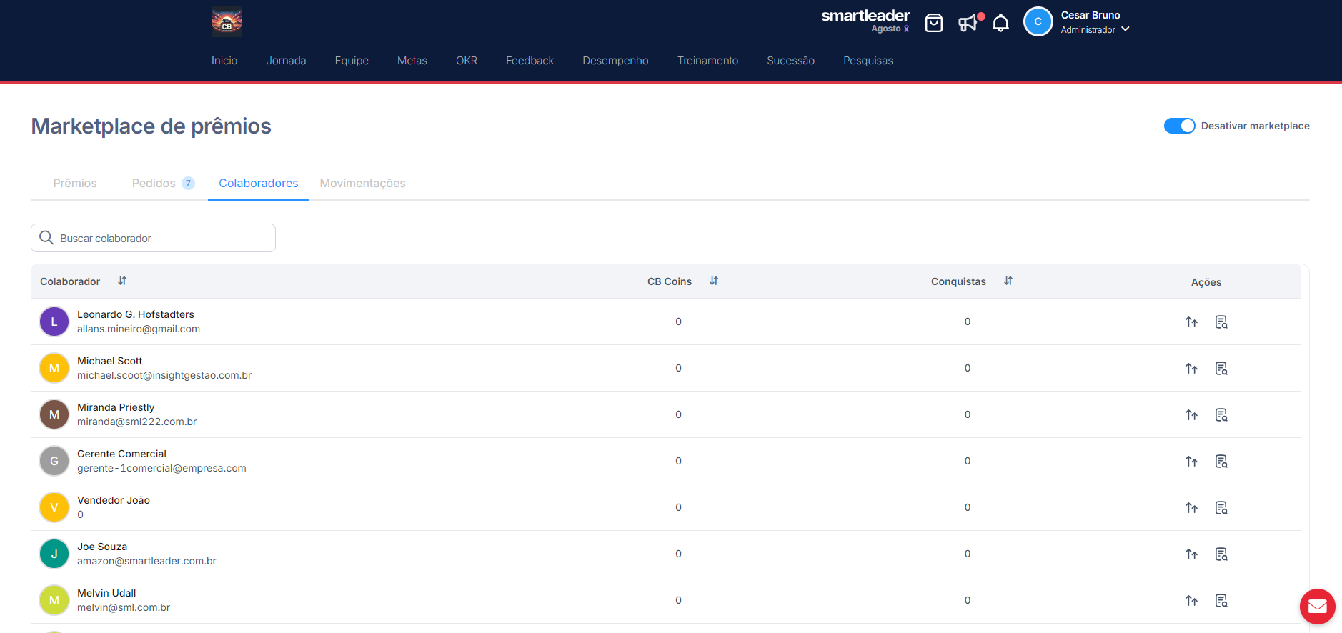Open the Sucessão menu item
Viewport: 1342px width, 633px height.
tap(790, 61)
